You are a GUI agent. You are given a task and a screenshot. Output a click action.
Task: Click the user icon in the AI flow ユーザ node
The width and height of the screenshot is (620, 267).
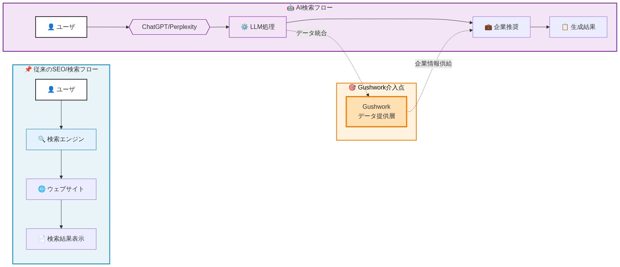pos(51,27)
